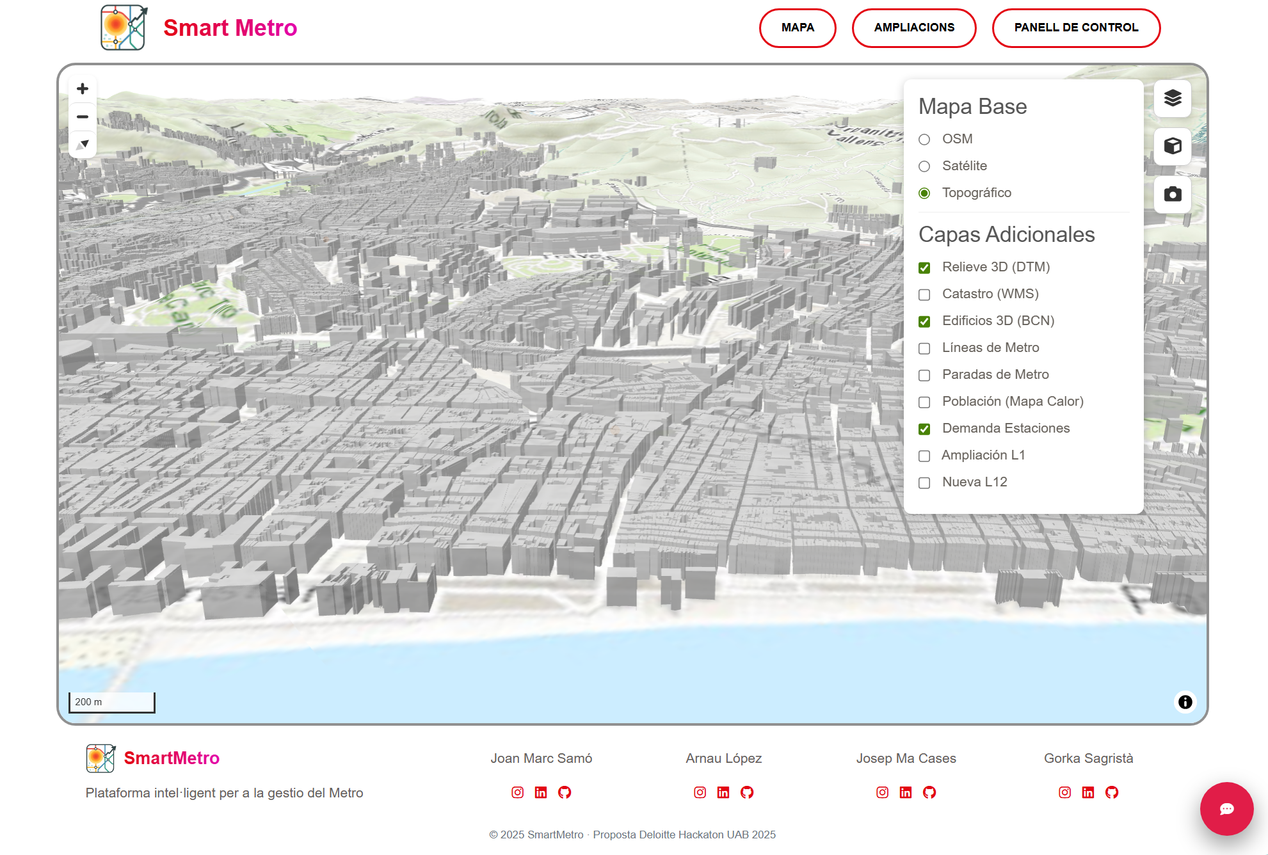Open PANELL DE CONTROL button
1268x855 pixels.
pyautogui.click(x=1075, y=28)
